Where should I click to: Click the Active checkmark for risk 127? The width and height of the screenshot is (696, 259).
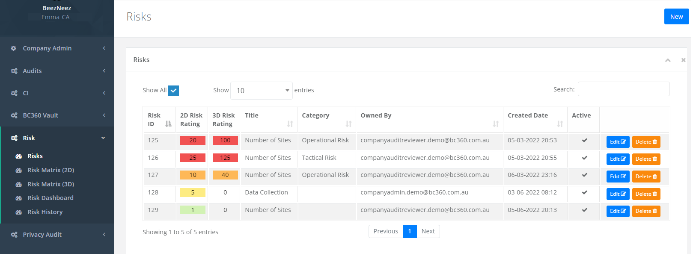(584, 175)
